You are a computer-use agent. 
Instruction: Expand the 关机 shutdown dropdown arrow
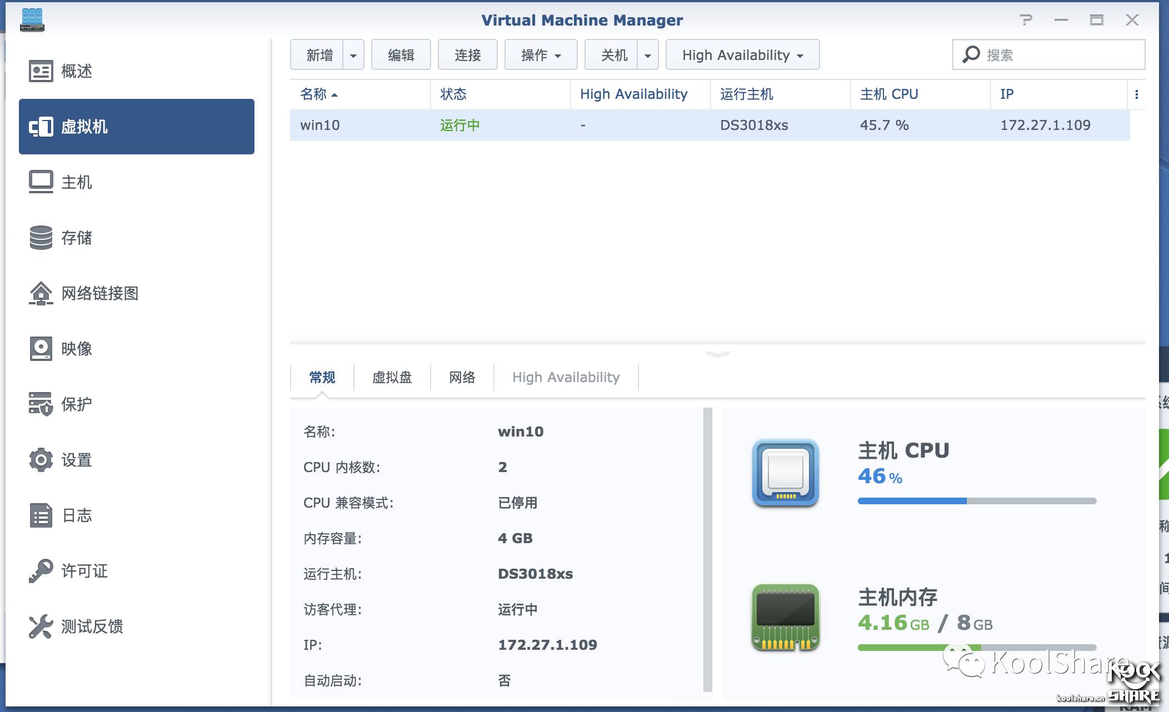pos(647,55)
